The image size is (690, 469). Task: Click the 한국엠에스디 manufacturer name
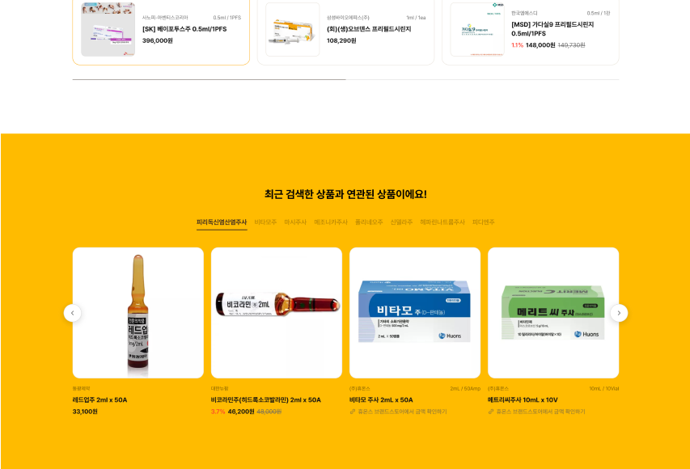(x=524, y=13)
